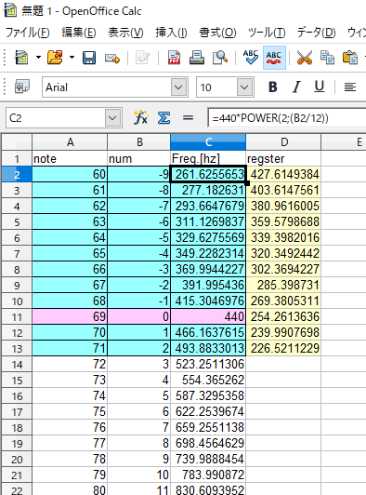Click the OpenOffice Calc title bar icon
Image resolution: width=366 pixels, height=495 pixels.
coord(10,10)
